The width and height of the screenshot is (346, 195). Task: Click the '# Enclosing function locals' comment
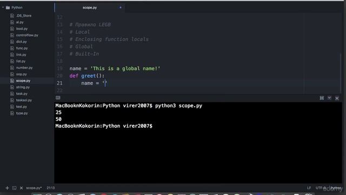pyautogui.click(x=109, y=40)
